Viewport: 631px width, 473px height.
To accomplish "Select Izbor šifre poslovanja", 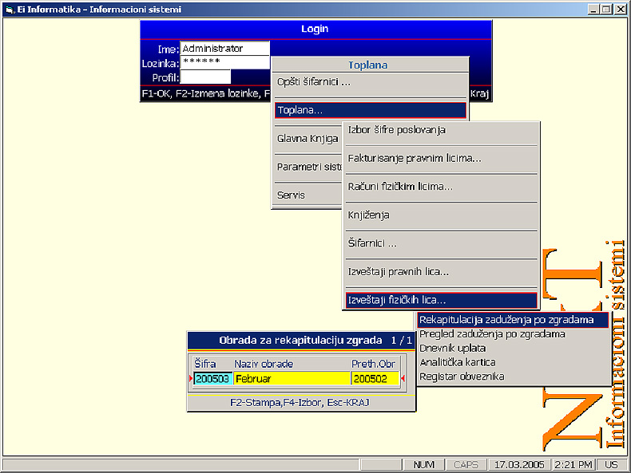I will (396, 130).
